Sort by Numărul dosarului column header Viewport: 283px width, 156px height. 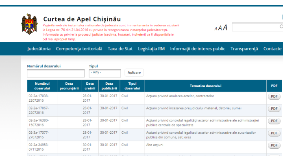click(x=42, y=86)
